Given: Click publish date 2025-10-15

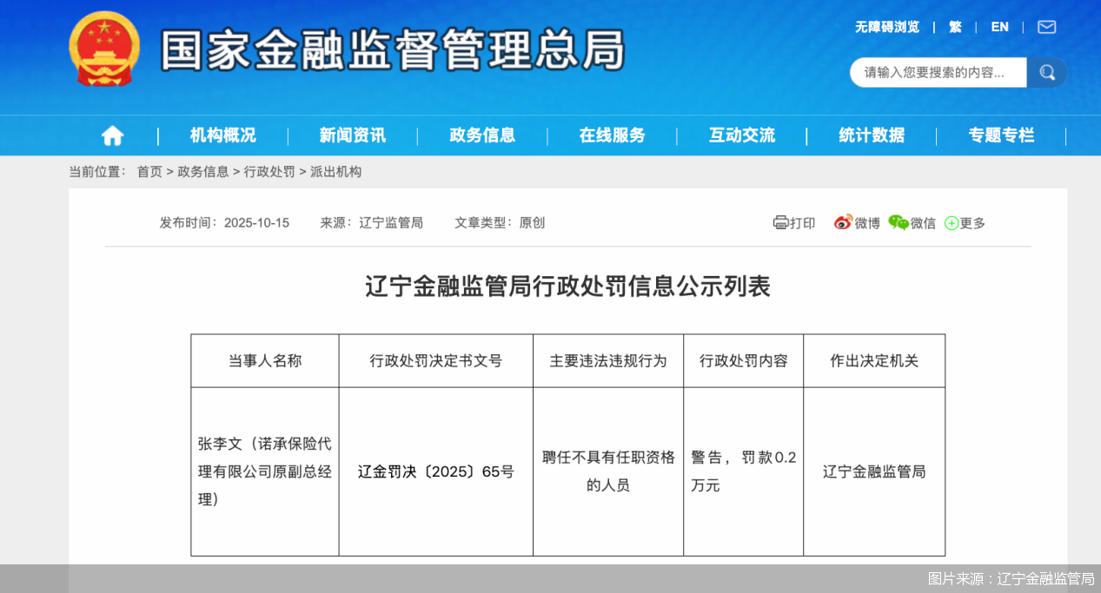Looking at the screenshot, I should coord(256,222).
